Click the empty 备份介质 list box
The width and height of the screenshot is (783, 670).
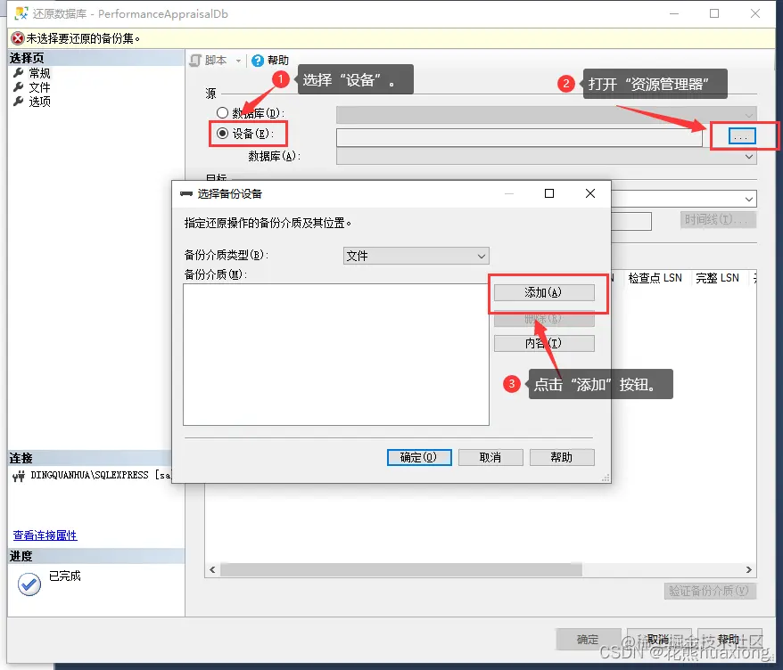(336, 355)
